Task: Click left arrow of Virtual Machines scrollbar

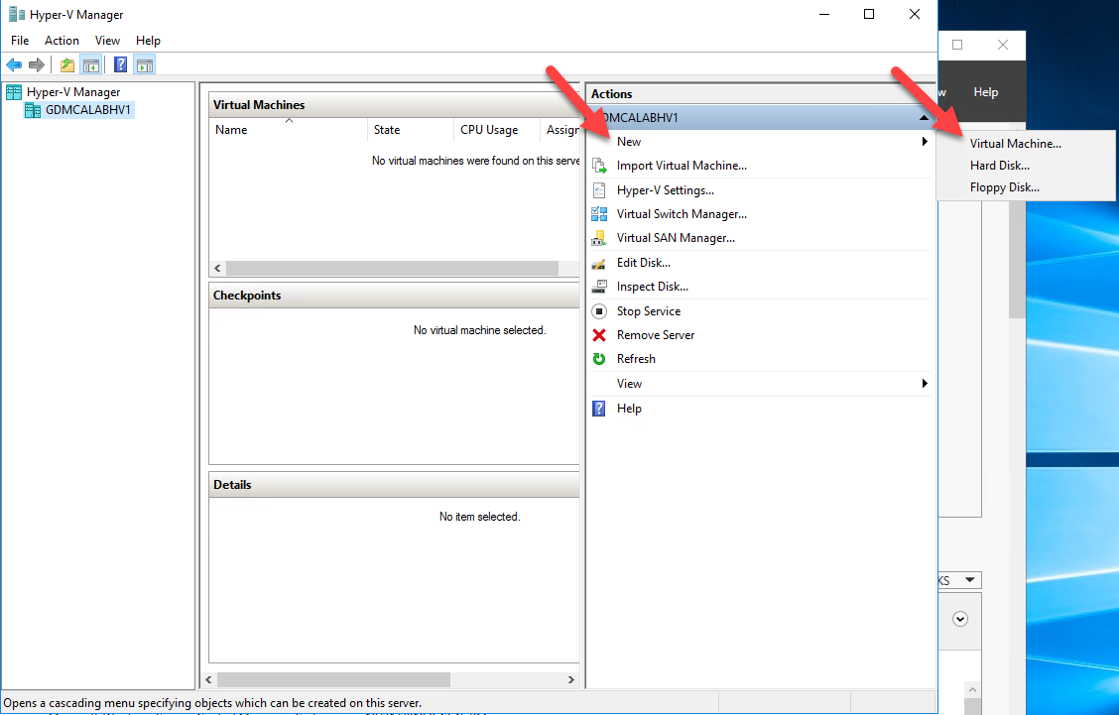Action: point(217,269)
